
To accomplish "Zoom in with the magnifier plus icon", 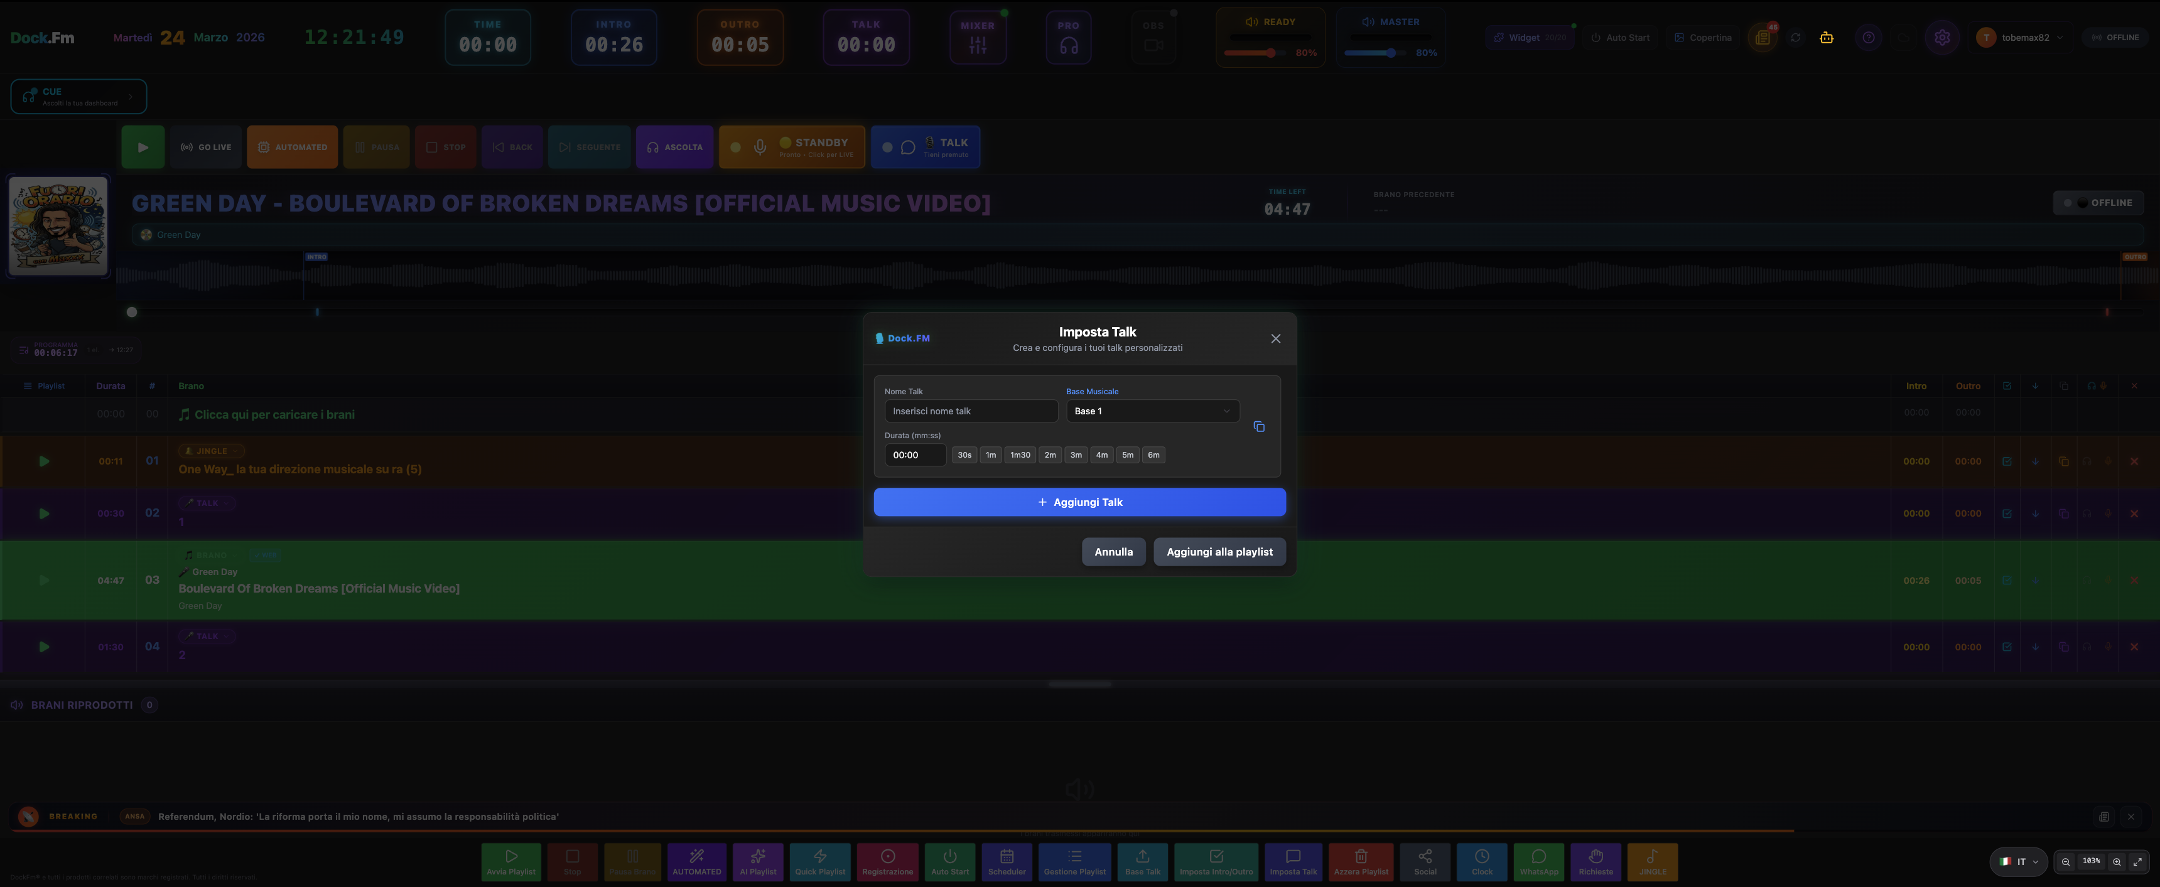I will (2117, 862).
